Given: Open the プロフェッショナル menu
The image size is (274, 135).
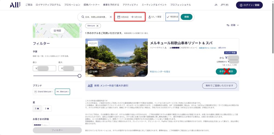Looking at the screenshot, I should [181, 5].
